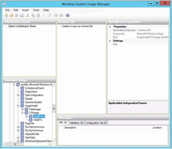Screen dimensions: 172x149
Task: Click the Cut scissors toolbar icon
Action: [x=28, y=16]
